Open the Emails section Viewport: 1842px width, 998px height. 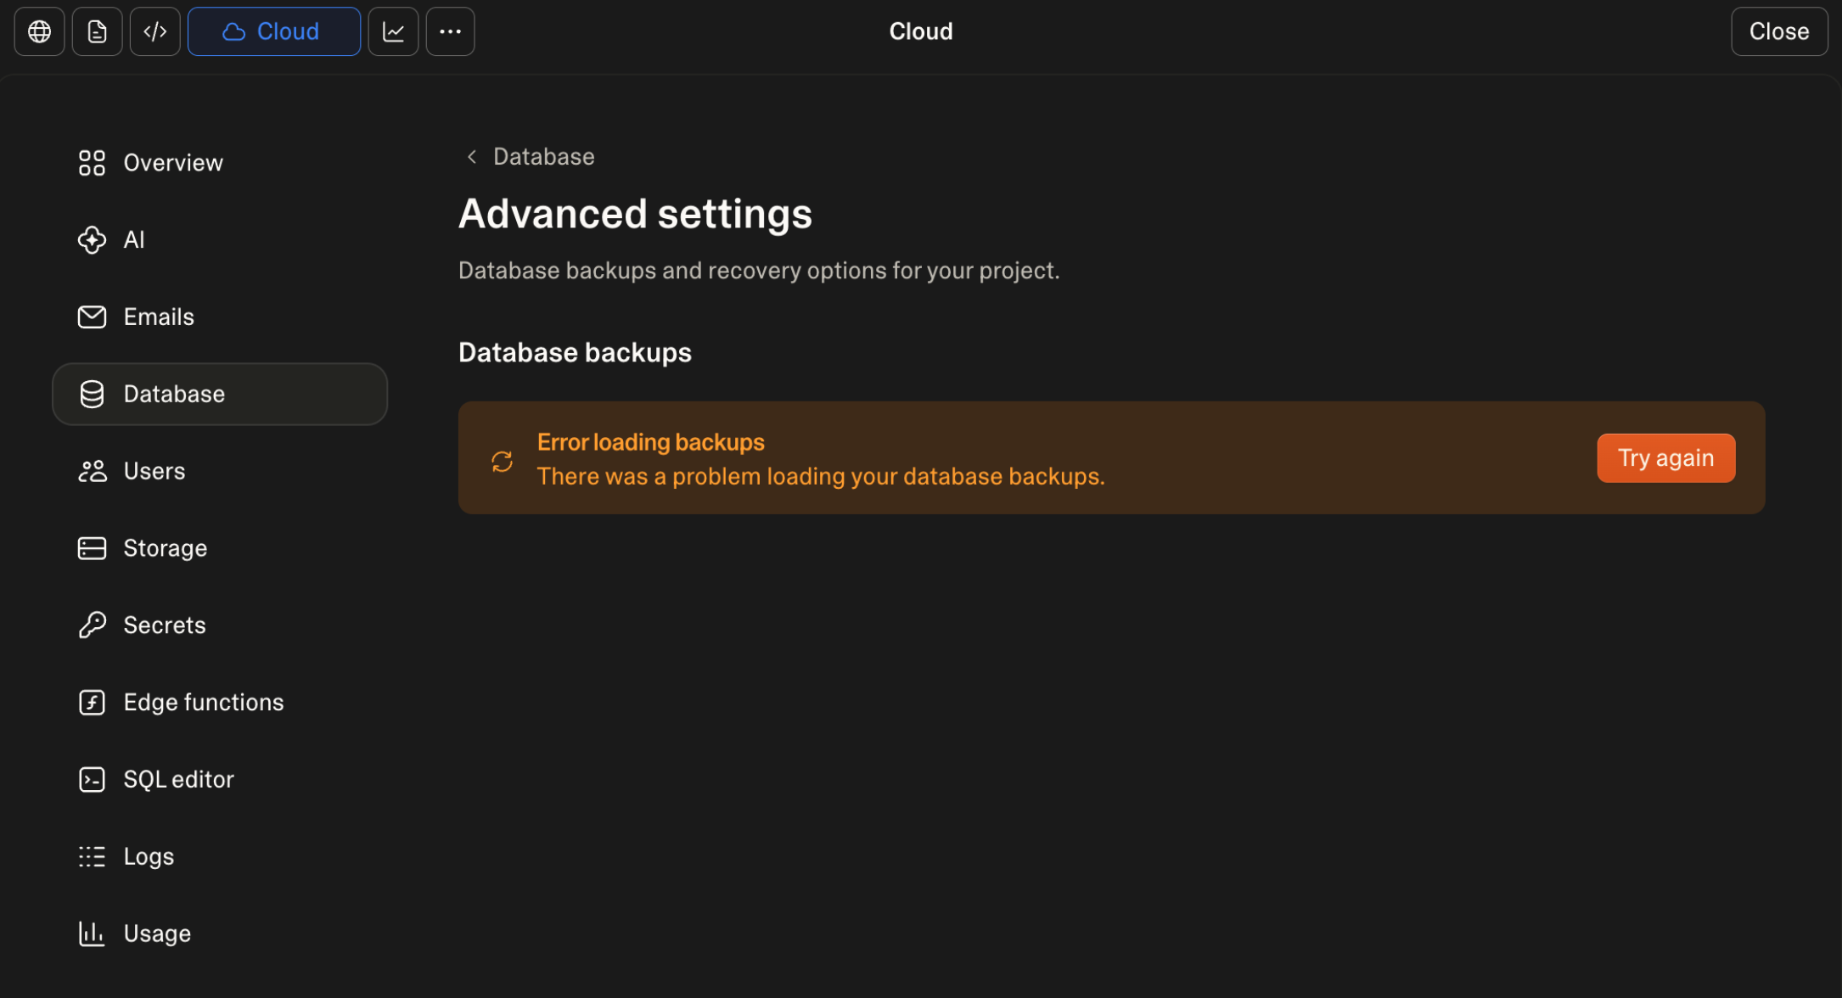click(x=220, y=317)
